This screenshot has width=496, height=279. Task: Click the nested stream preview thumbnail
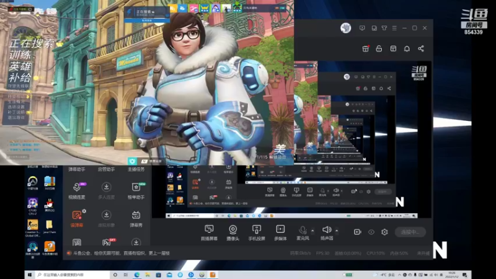363,139
